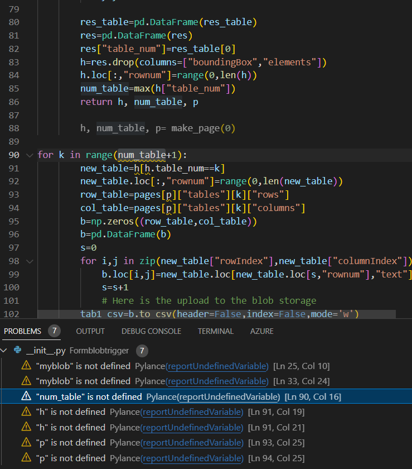Viewport: 412px width, 469px height.
Task: Select '"p" is not defined' at Ln 93
Action: tap(70, 443)
